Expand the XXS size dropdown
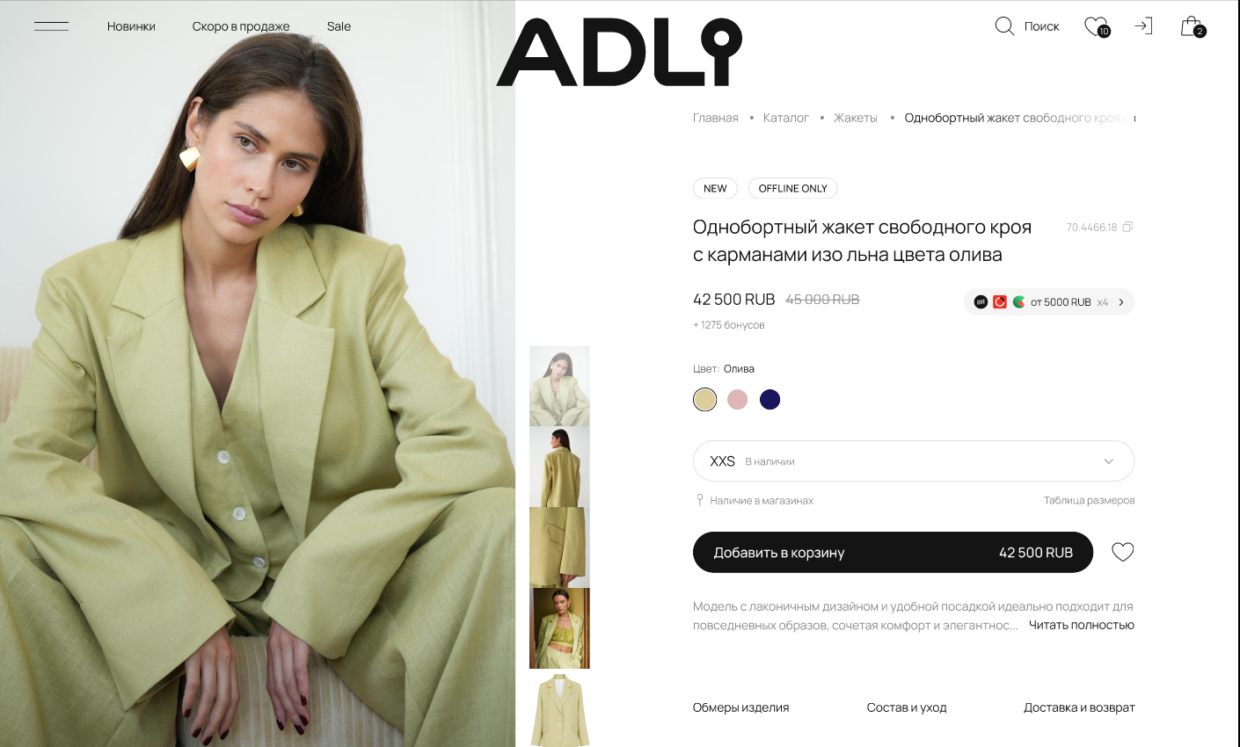 click(914, 461)
